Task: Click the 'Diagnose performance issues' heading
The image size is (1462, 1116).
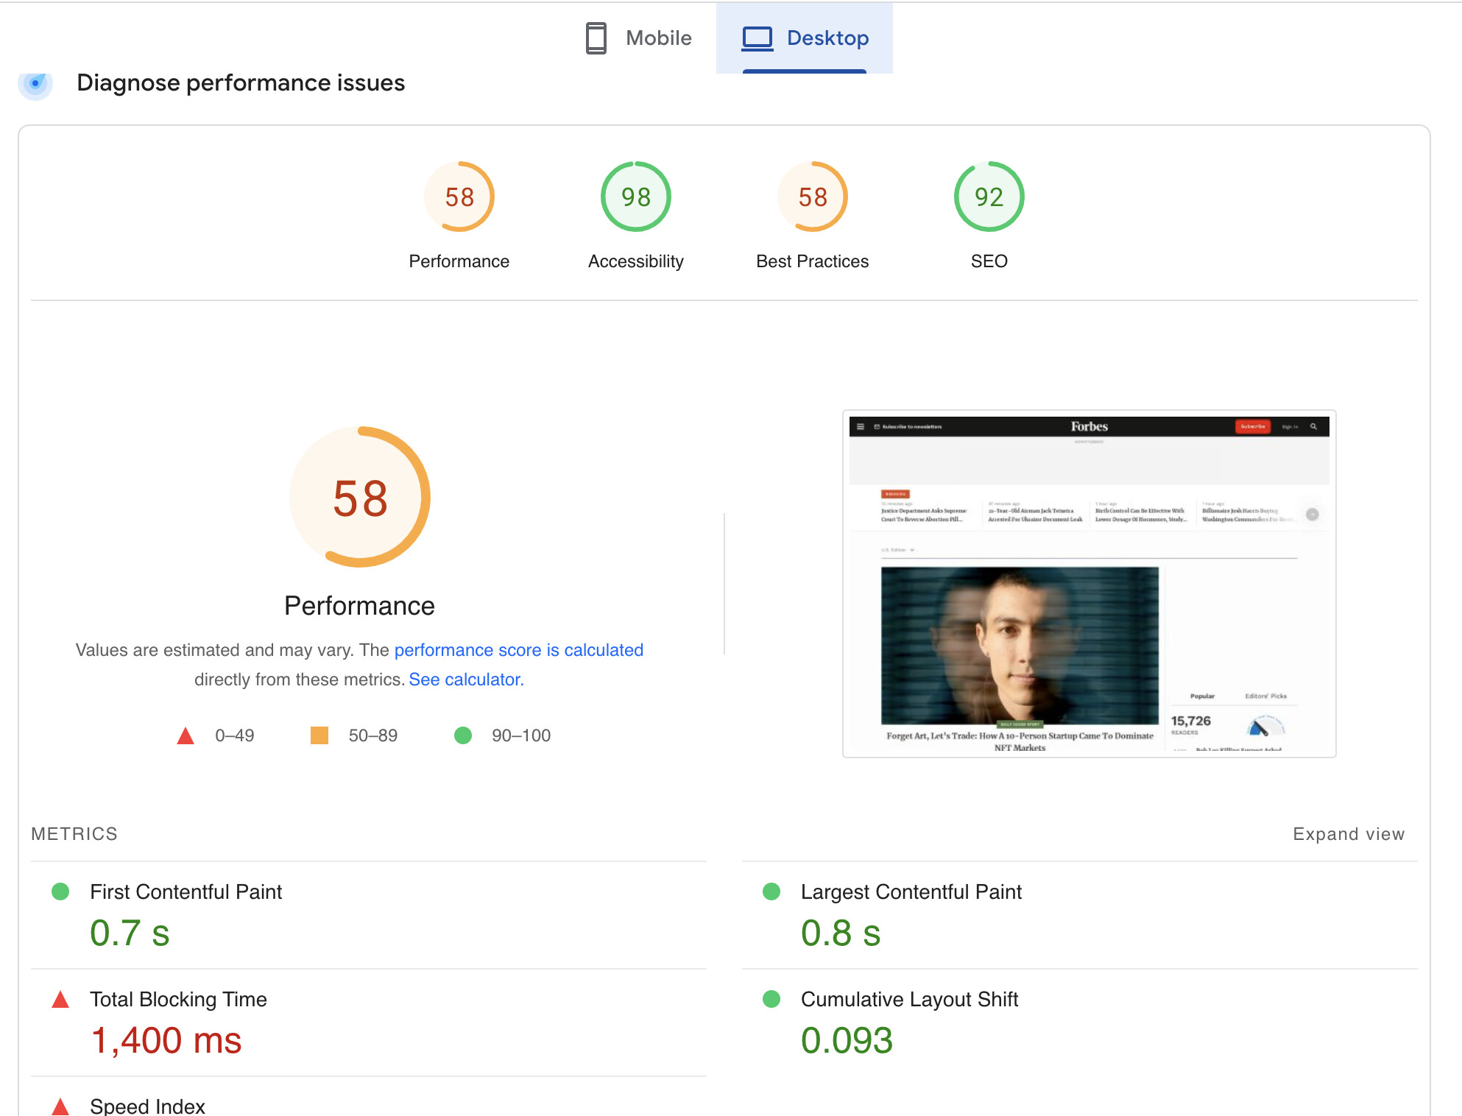Action: pos(241,82)
